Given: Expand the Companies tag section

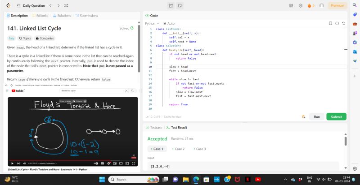Looking at the screenshot, I should click(x=45, y=38).
